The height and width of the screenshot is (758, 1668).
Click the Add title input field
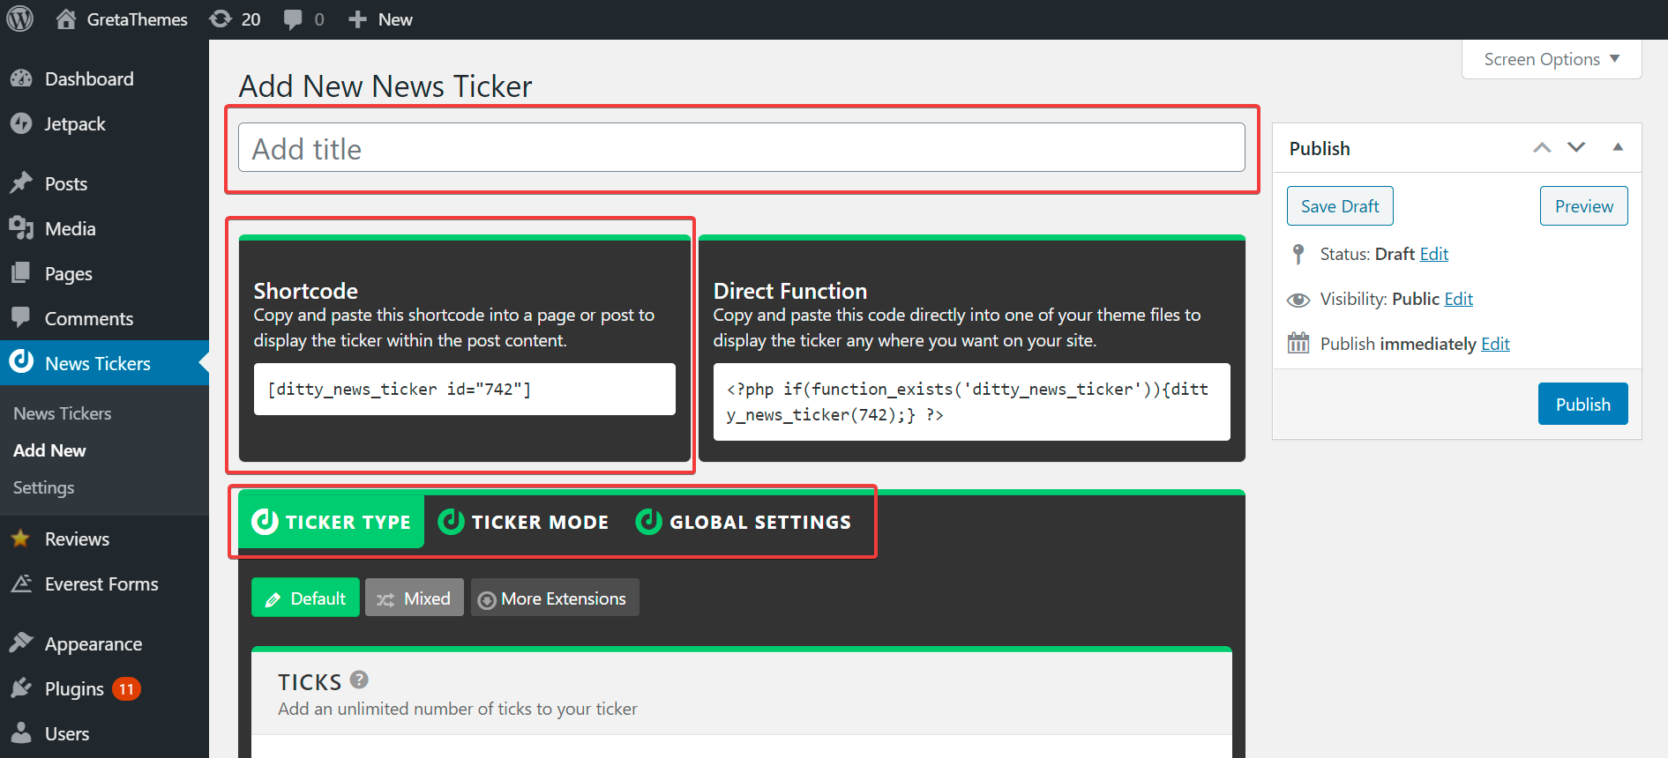pyautogui.click(x=741, y=148)
